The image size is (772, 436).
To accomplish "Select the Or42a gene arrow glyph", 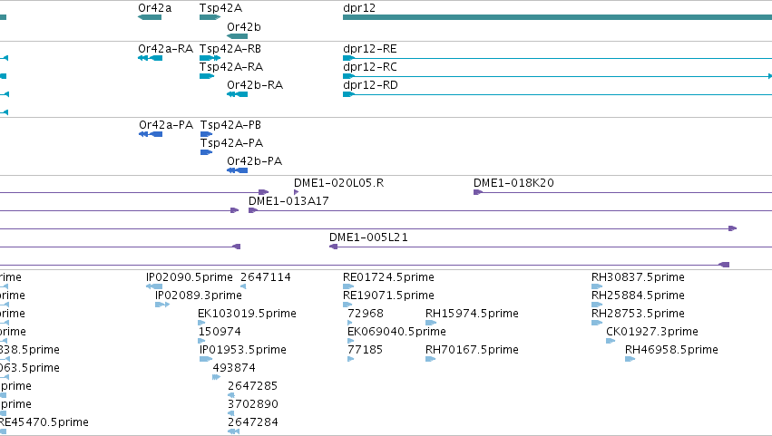I will click(150, 17).
